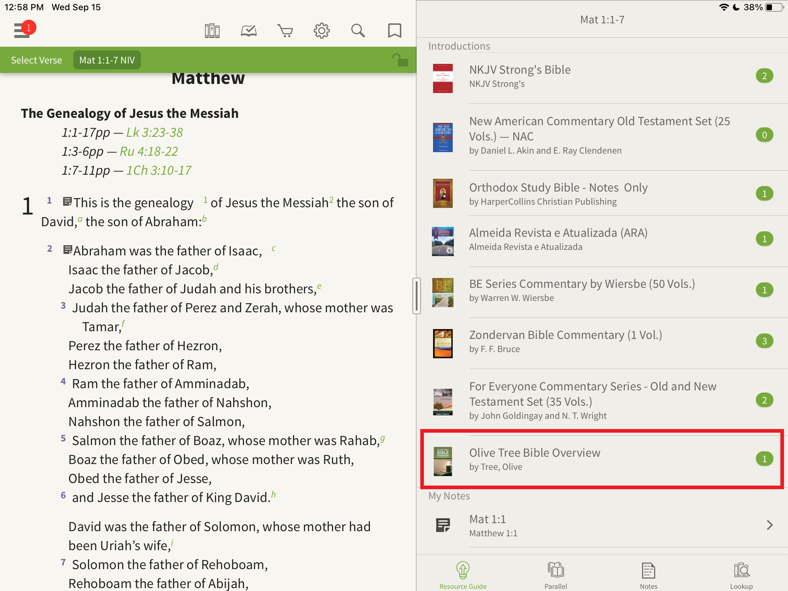Image resolution: width=788 pixels, height=591 pixels.
Task: Grab the split-window divider handle
Action: 416,296
